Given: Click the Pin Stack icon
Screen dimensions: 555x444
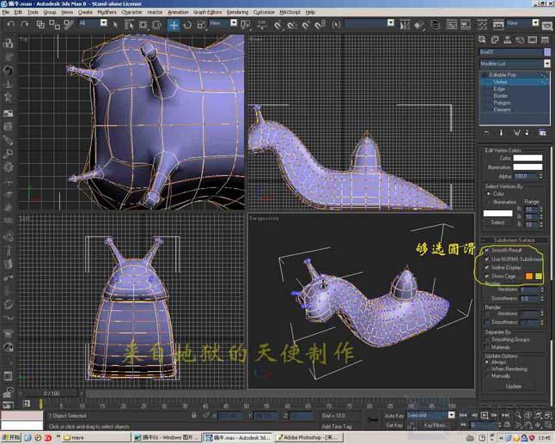Looking at the screenshot, I should point(486,132).
